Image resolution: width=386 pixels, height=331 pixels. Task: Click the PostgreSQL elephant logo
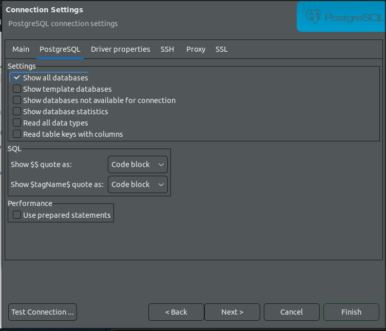313,17
